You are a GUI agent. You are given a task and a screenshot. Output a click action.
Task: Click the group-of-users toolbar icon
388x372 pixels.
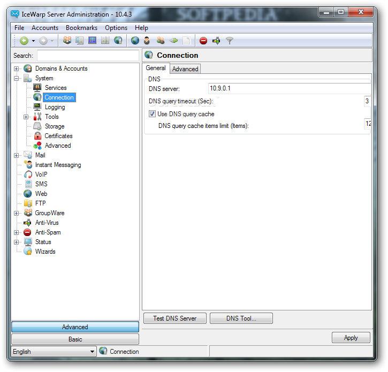pos(67,40)
